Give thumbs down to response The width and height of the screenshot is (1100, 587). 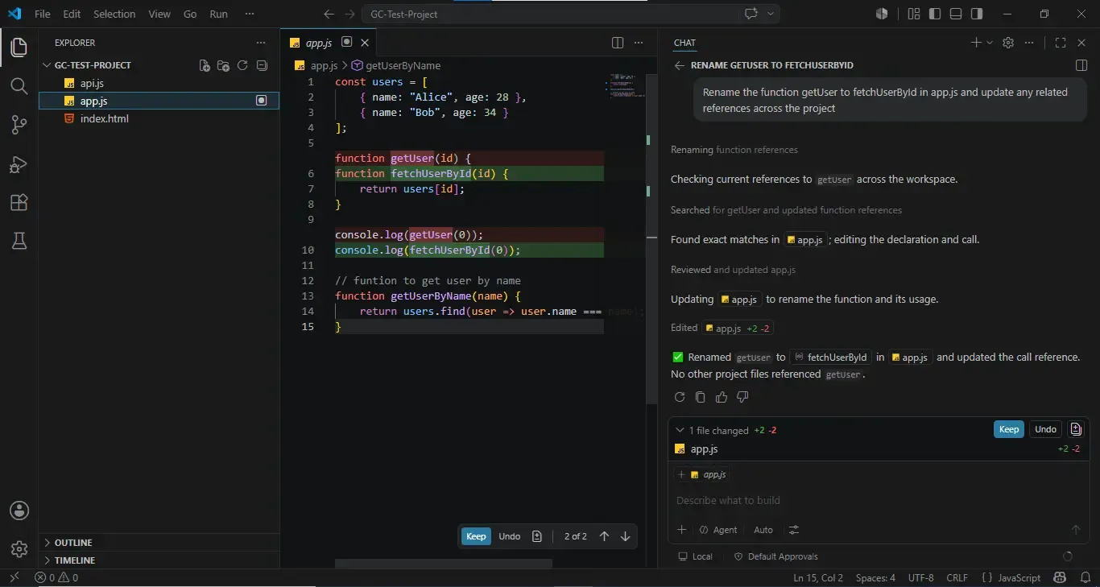[x=742, y=397]
